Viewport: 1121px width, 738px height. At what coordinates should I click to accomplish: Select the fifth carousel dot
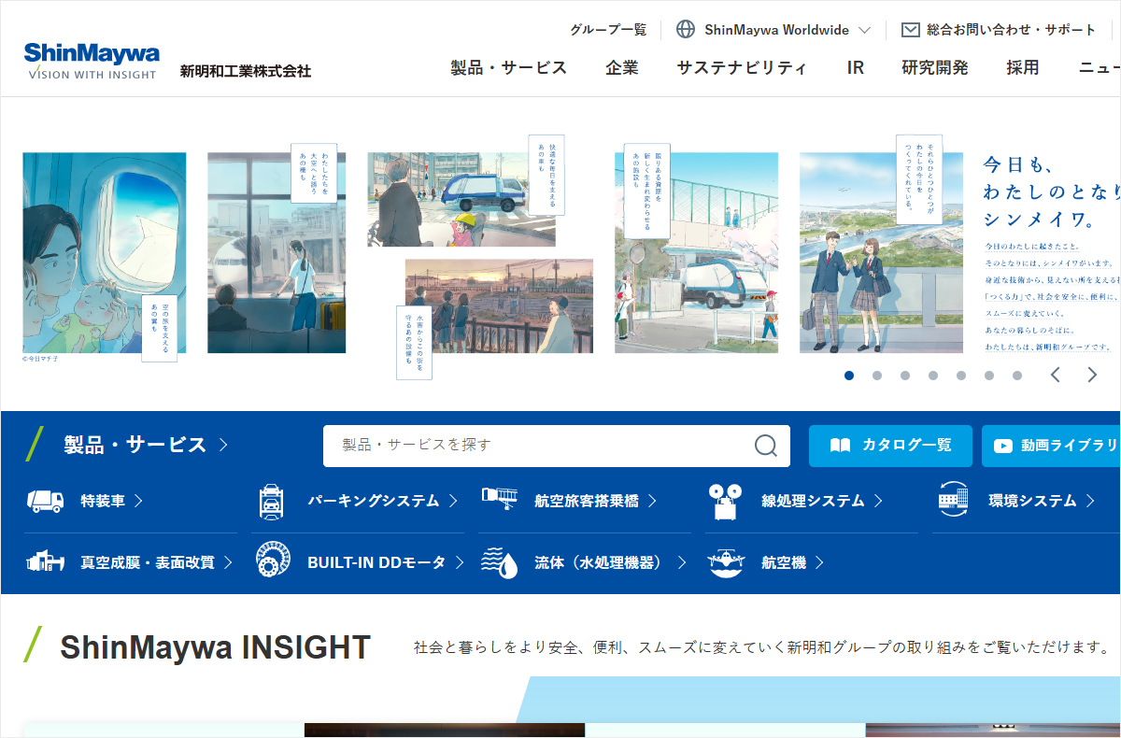click(x=961, y=376)
